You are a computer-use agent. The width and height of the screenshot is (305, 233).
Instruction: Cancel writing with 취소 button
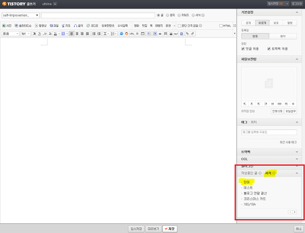click(x=299, y=229)
